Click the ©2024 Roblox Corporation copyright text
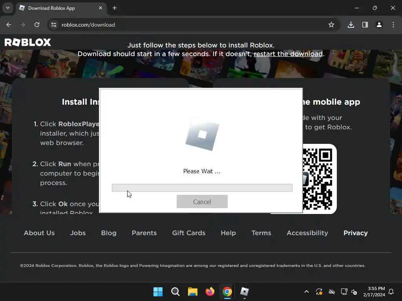The width and height of the screenshot is (402, 301). (192, 265)
